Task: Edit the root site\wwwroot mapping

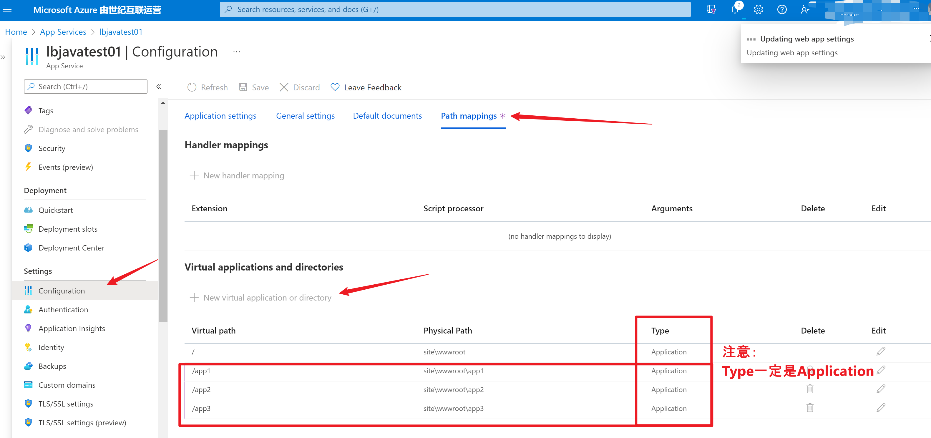Action: click(881, 351)
